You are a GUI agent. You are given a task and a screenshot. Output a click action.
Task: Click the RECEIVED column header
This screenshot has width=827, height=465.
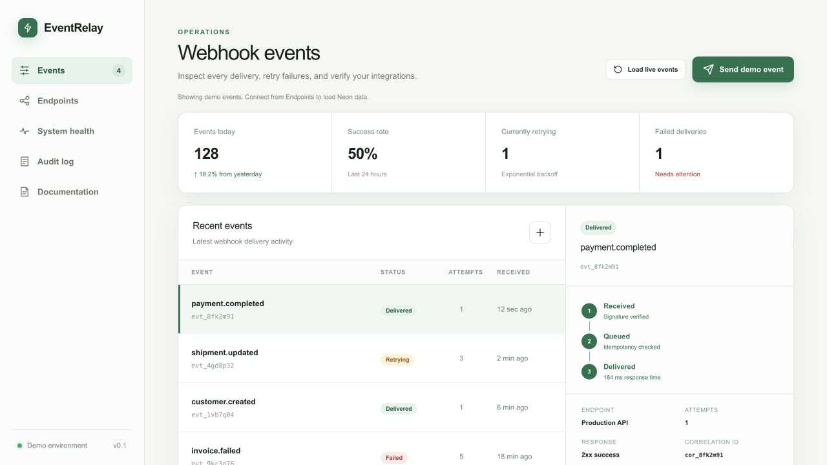click(514, 272)
